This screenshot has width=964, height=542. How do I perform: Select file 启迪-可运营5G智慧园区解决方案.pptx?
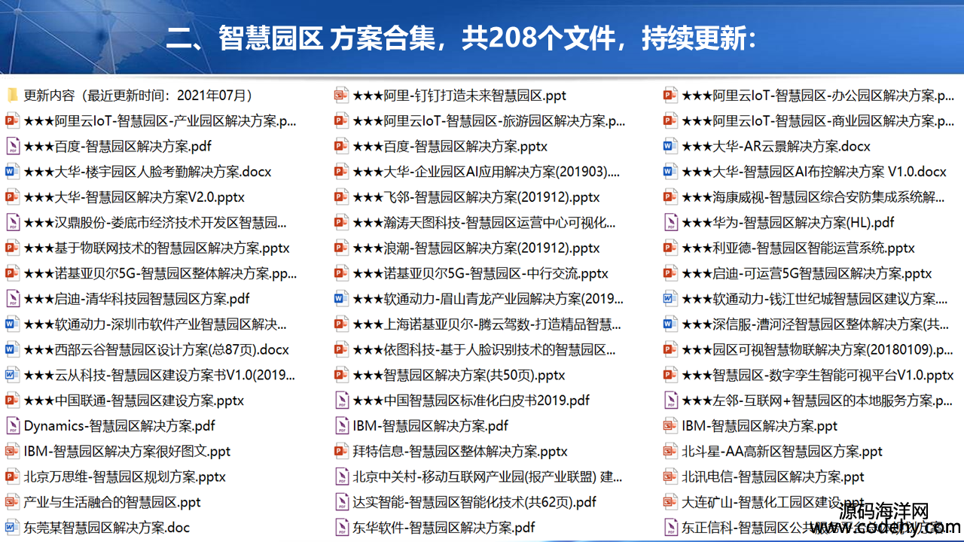click(798, 273)
